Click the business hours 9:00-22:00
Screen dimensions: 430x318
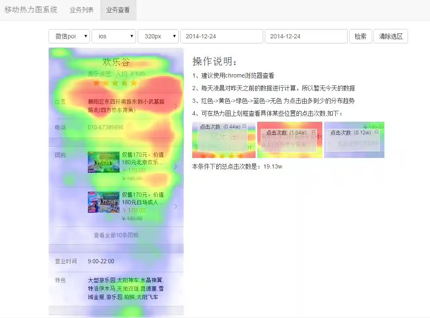pos(101,261)
